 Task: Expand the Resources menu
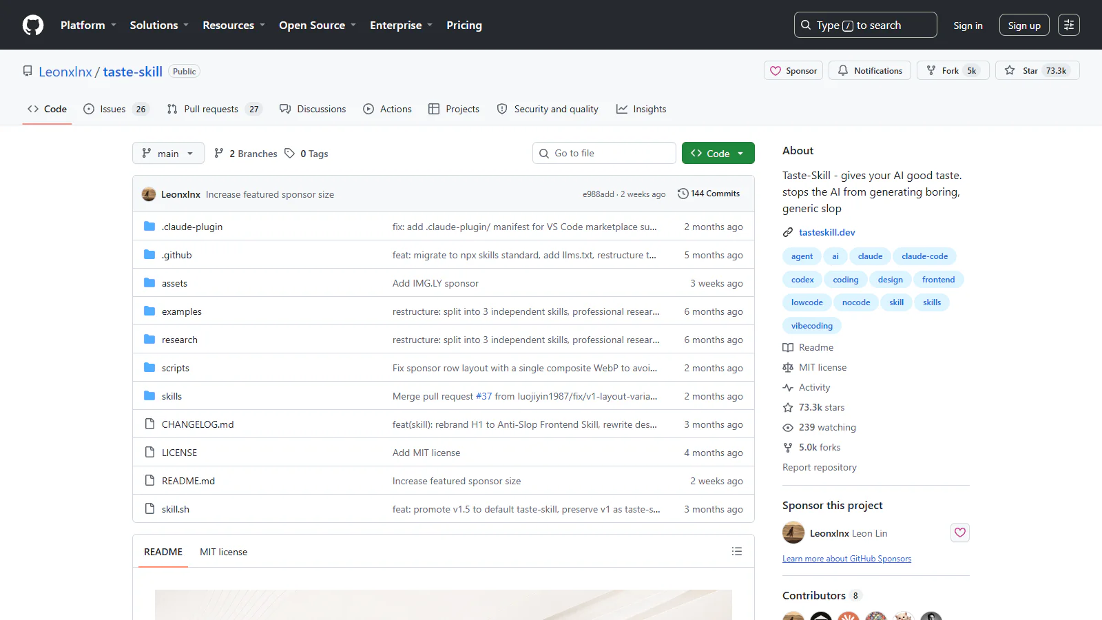(x=233, y=25)
